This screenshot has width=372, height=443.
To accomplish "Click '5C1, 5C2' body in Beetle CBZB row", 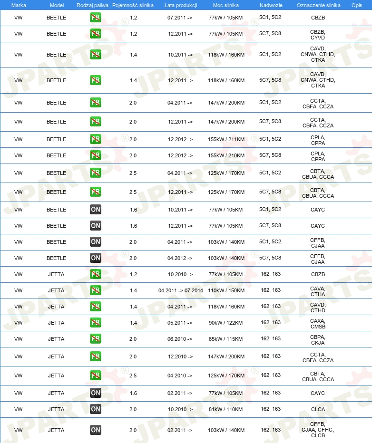I will (270, 17).
